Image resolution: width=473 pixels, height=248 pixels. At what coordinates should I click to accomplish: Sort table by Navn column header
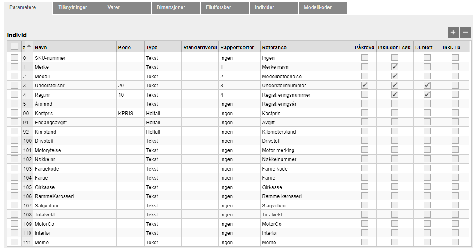tap(75, 47)
